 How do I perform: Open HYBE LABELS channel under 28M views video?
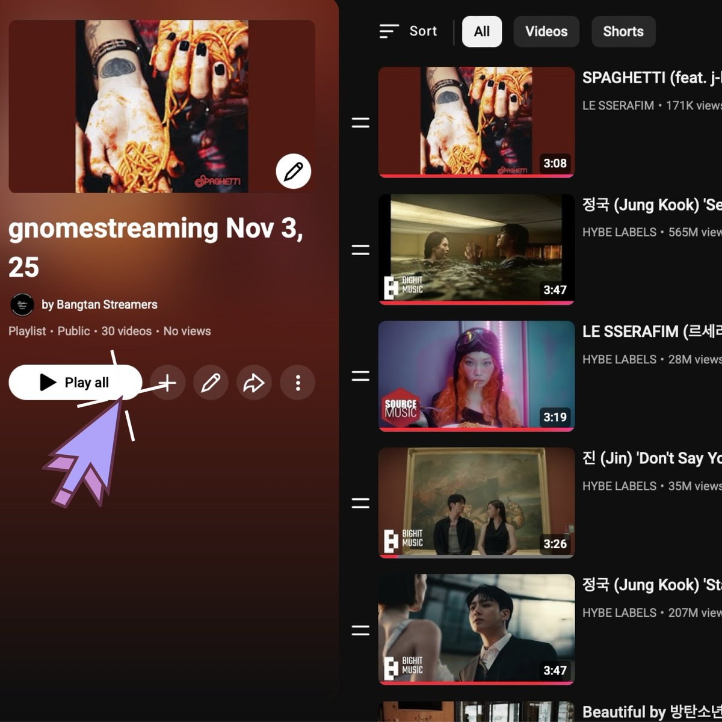coord(619,359)
